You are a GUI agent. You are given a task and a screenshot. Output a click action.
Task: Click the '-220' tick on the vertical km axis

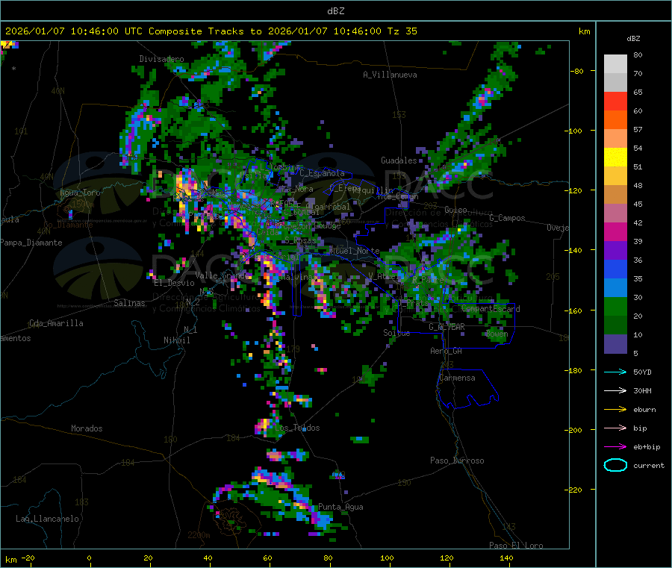pos(573,490)
